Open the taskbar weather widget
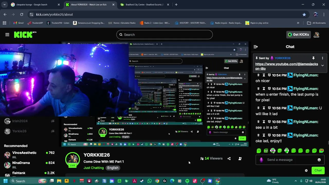Screen dimensions: 329x185 click(273, 181)
